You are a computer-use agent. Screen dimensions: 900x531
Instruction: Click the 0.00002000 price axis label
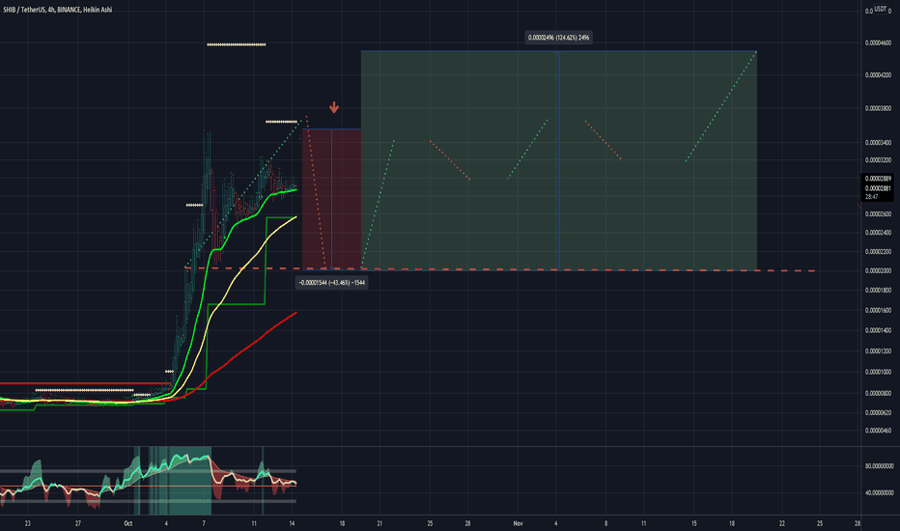point(878,271)
